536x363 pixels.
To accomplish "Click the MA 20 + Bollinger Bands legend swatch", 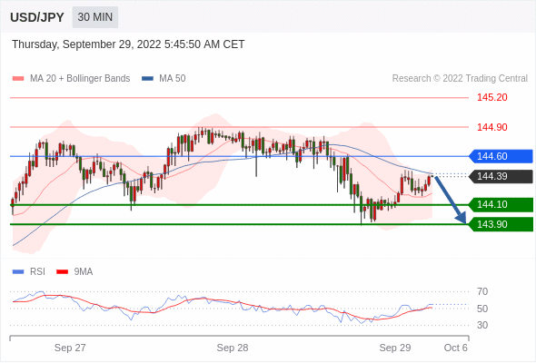I will pos(18,79).
